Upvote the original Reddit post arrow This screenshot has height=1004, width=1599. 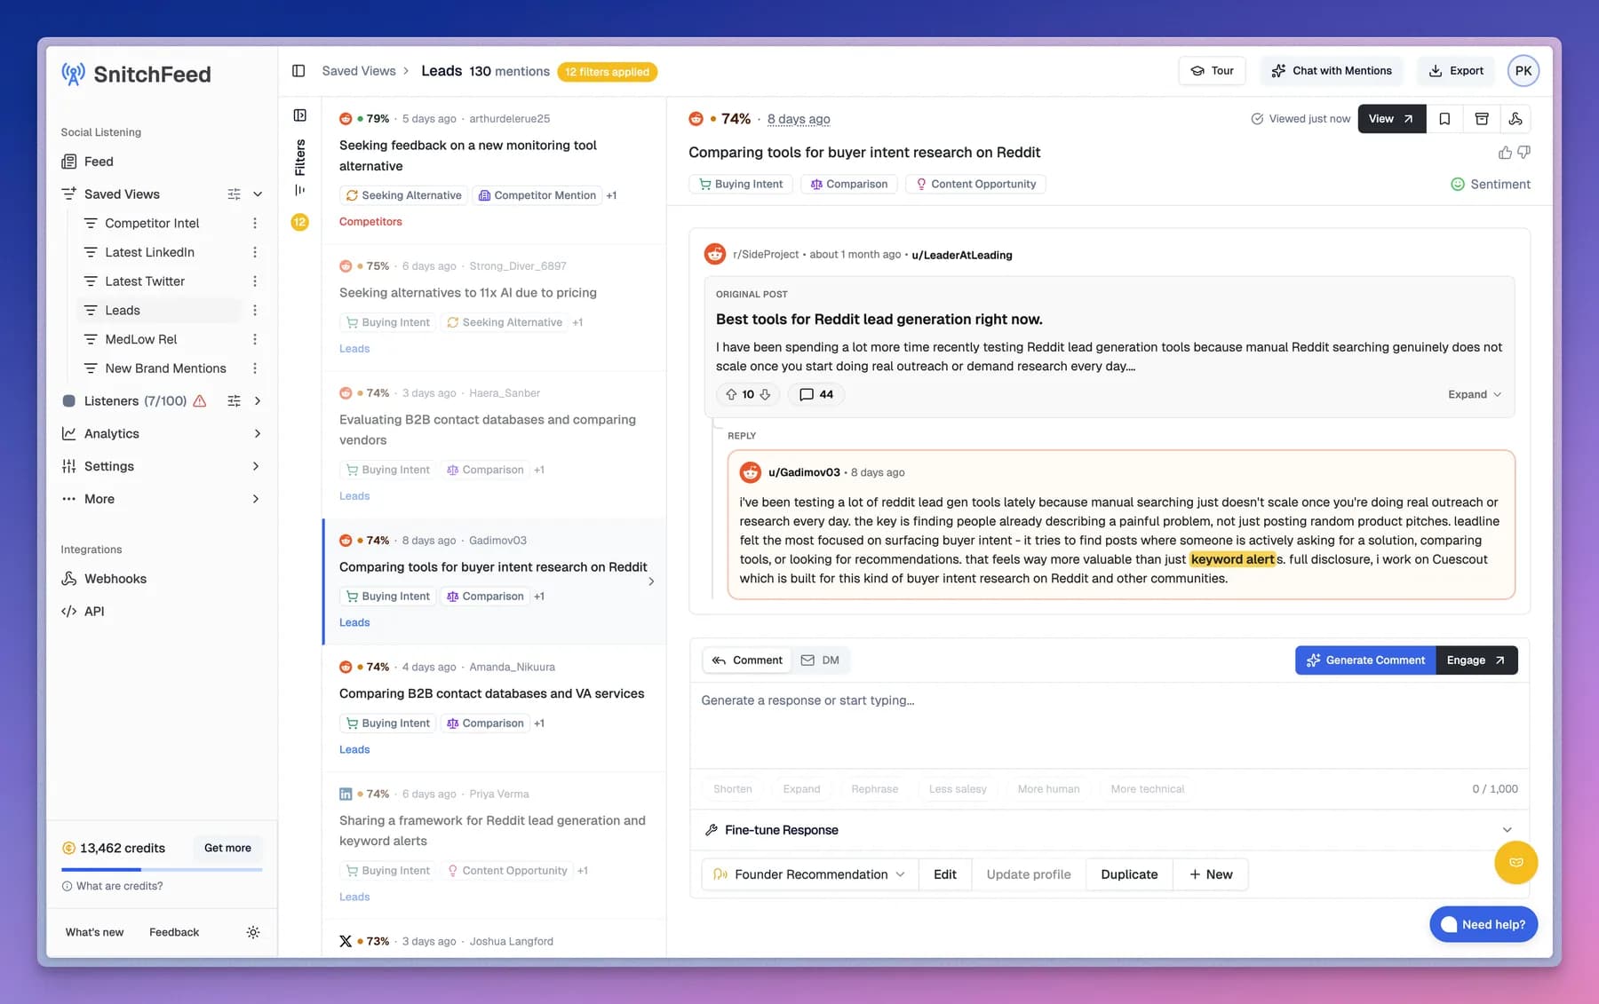point(730,394)
